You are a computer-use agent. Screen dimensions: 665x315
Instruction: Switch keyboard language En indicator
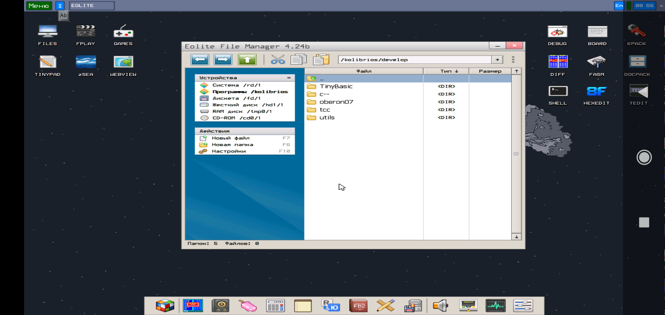coord(619,6)
